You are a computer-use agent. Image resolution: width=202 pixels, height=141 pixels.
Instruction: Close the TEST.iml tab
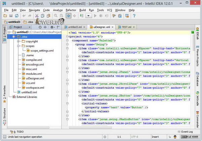[x=134, y=27]
